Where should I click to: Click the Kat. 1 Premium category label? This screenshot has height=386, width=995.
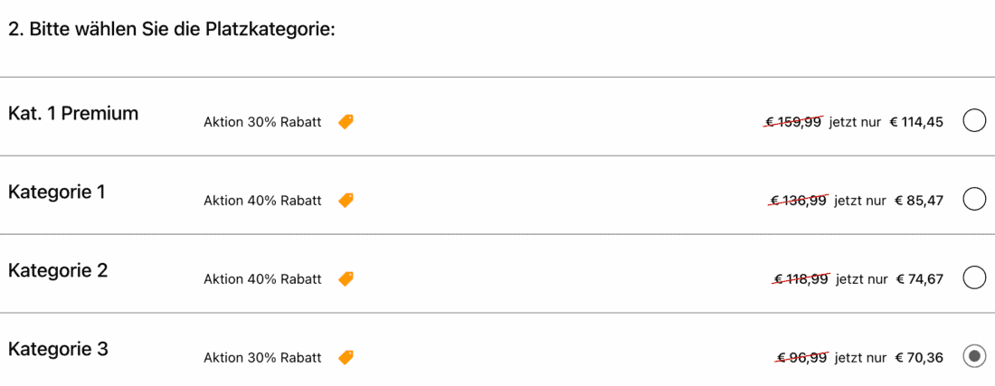click(x=73, y=114)
